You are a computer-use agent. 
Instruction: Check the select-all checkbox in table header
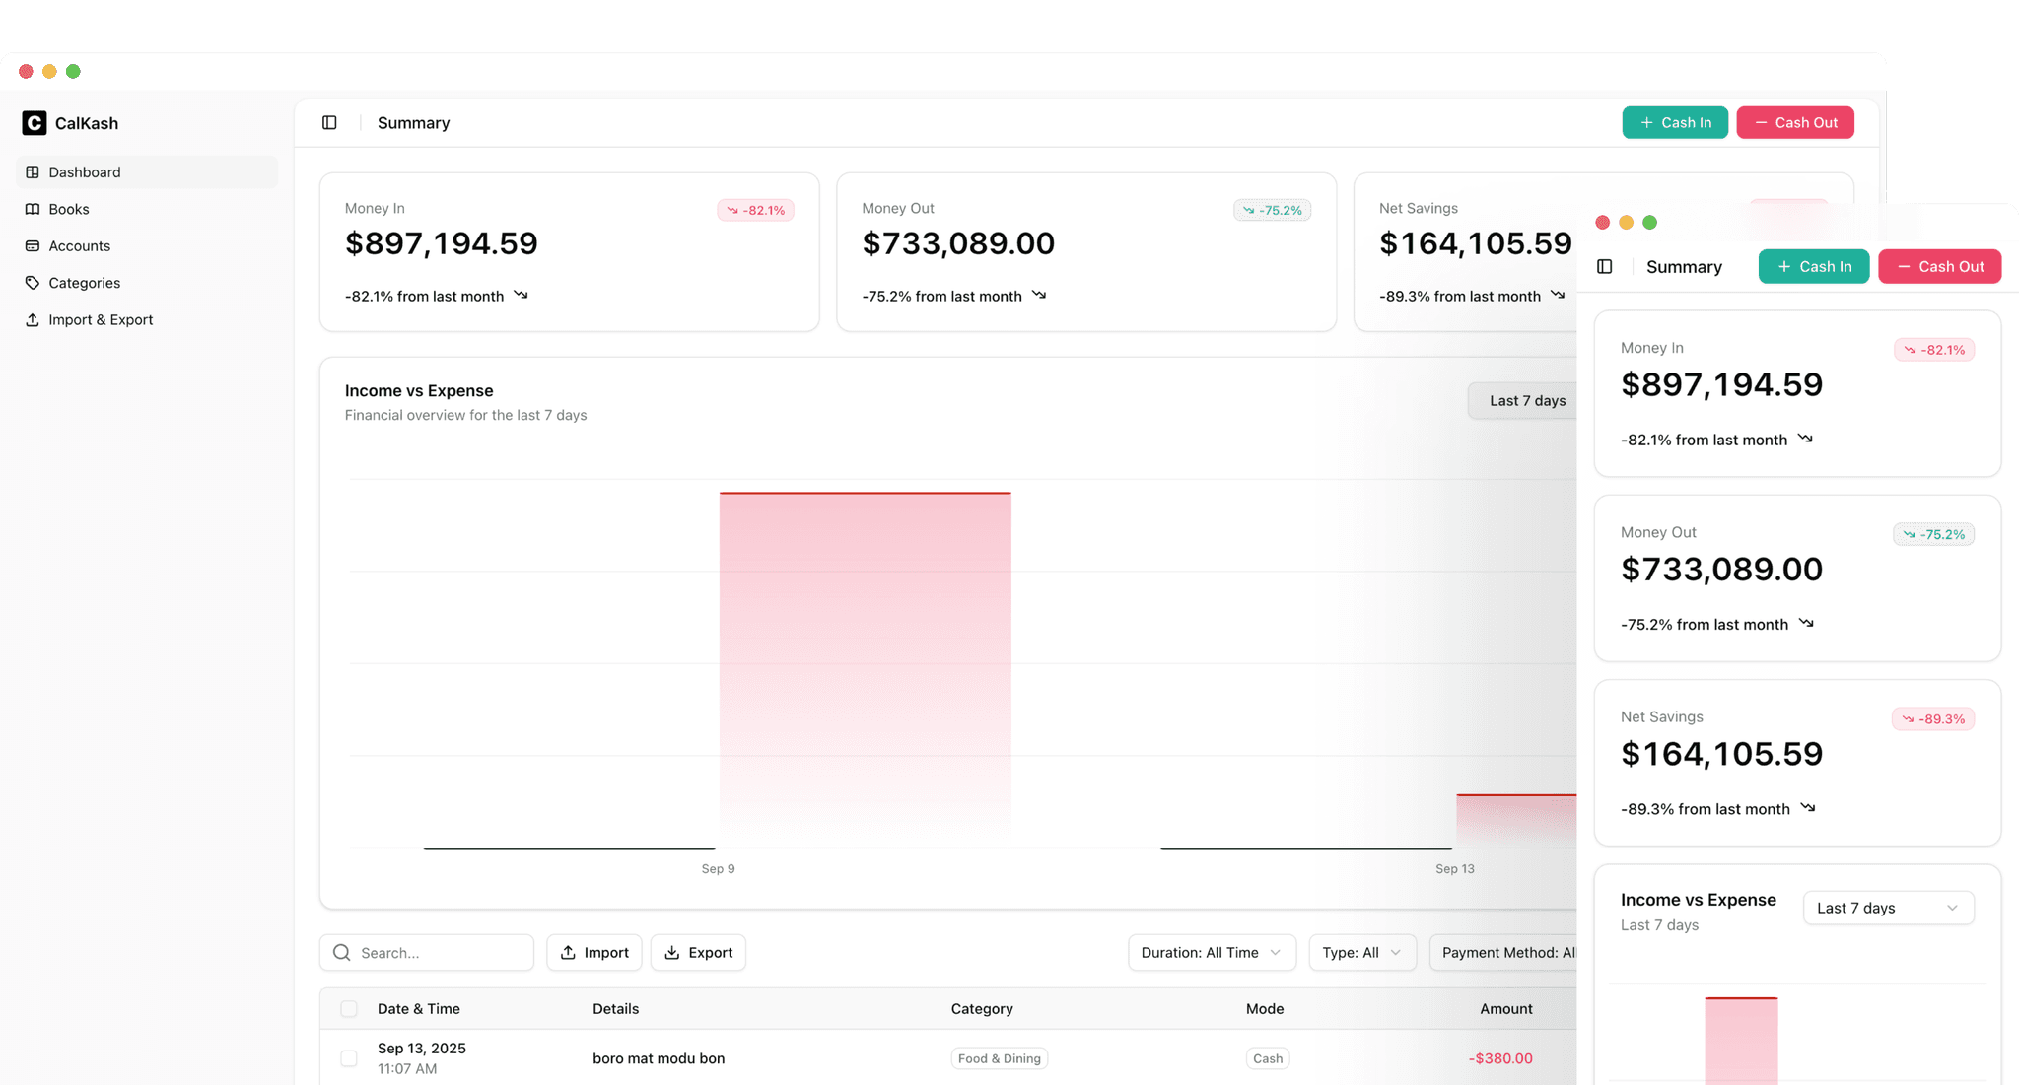click(x=349, y=1008)
